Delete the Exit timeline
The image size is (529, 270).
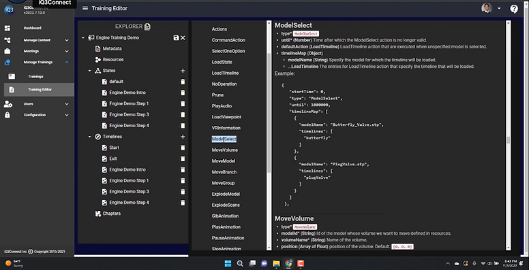pos(183,158)
